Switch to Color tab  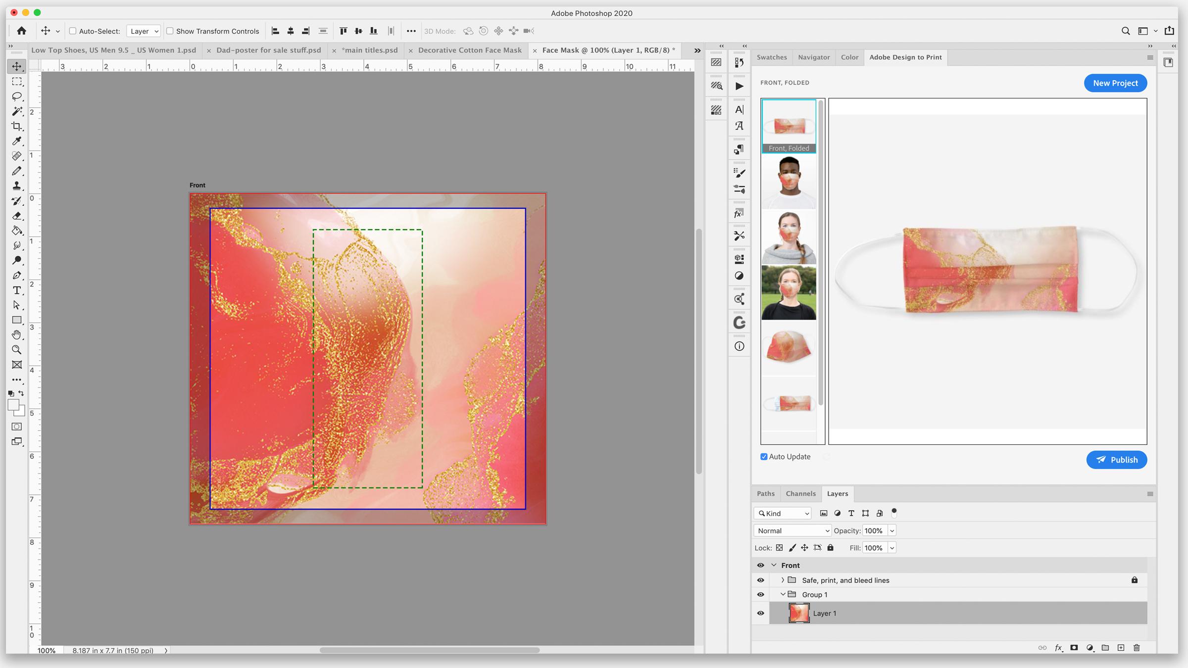tap(849, 57)
